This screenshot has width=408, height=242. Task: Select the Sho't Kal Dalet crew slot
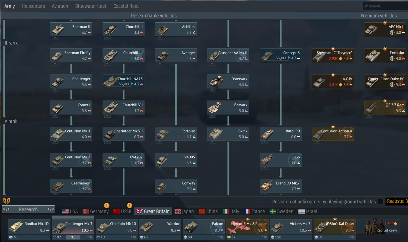(335, 230)
